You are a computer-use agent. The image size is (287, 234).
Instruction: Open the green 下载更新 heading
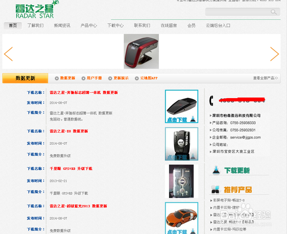click(237, 170)
